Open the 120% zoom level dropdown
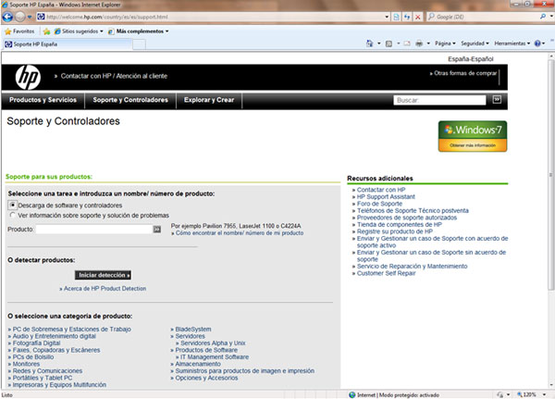555x399 pixels. (544, 394)
